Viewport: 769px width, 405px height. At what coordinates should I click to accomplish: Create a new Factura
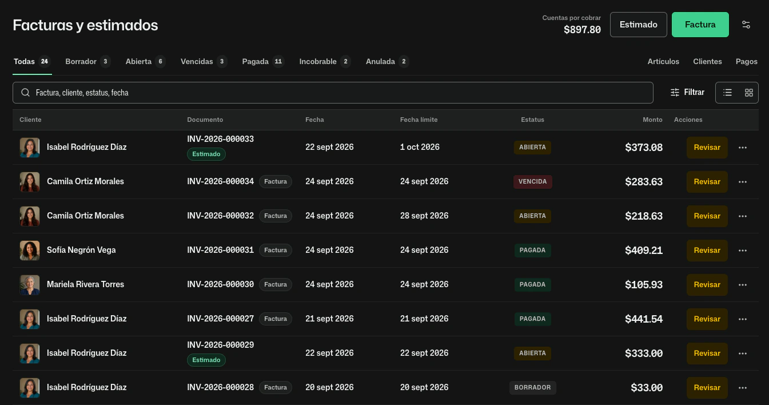[x=700, y=25]
